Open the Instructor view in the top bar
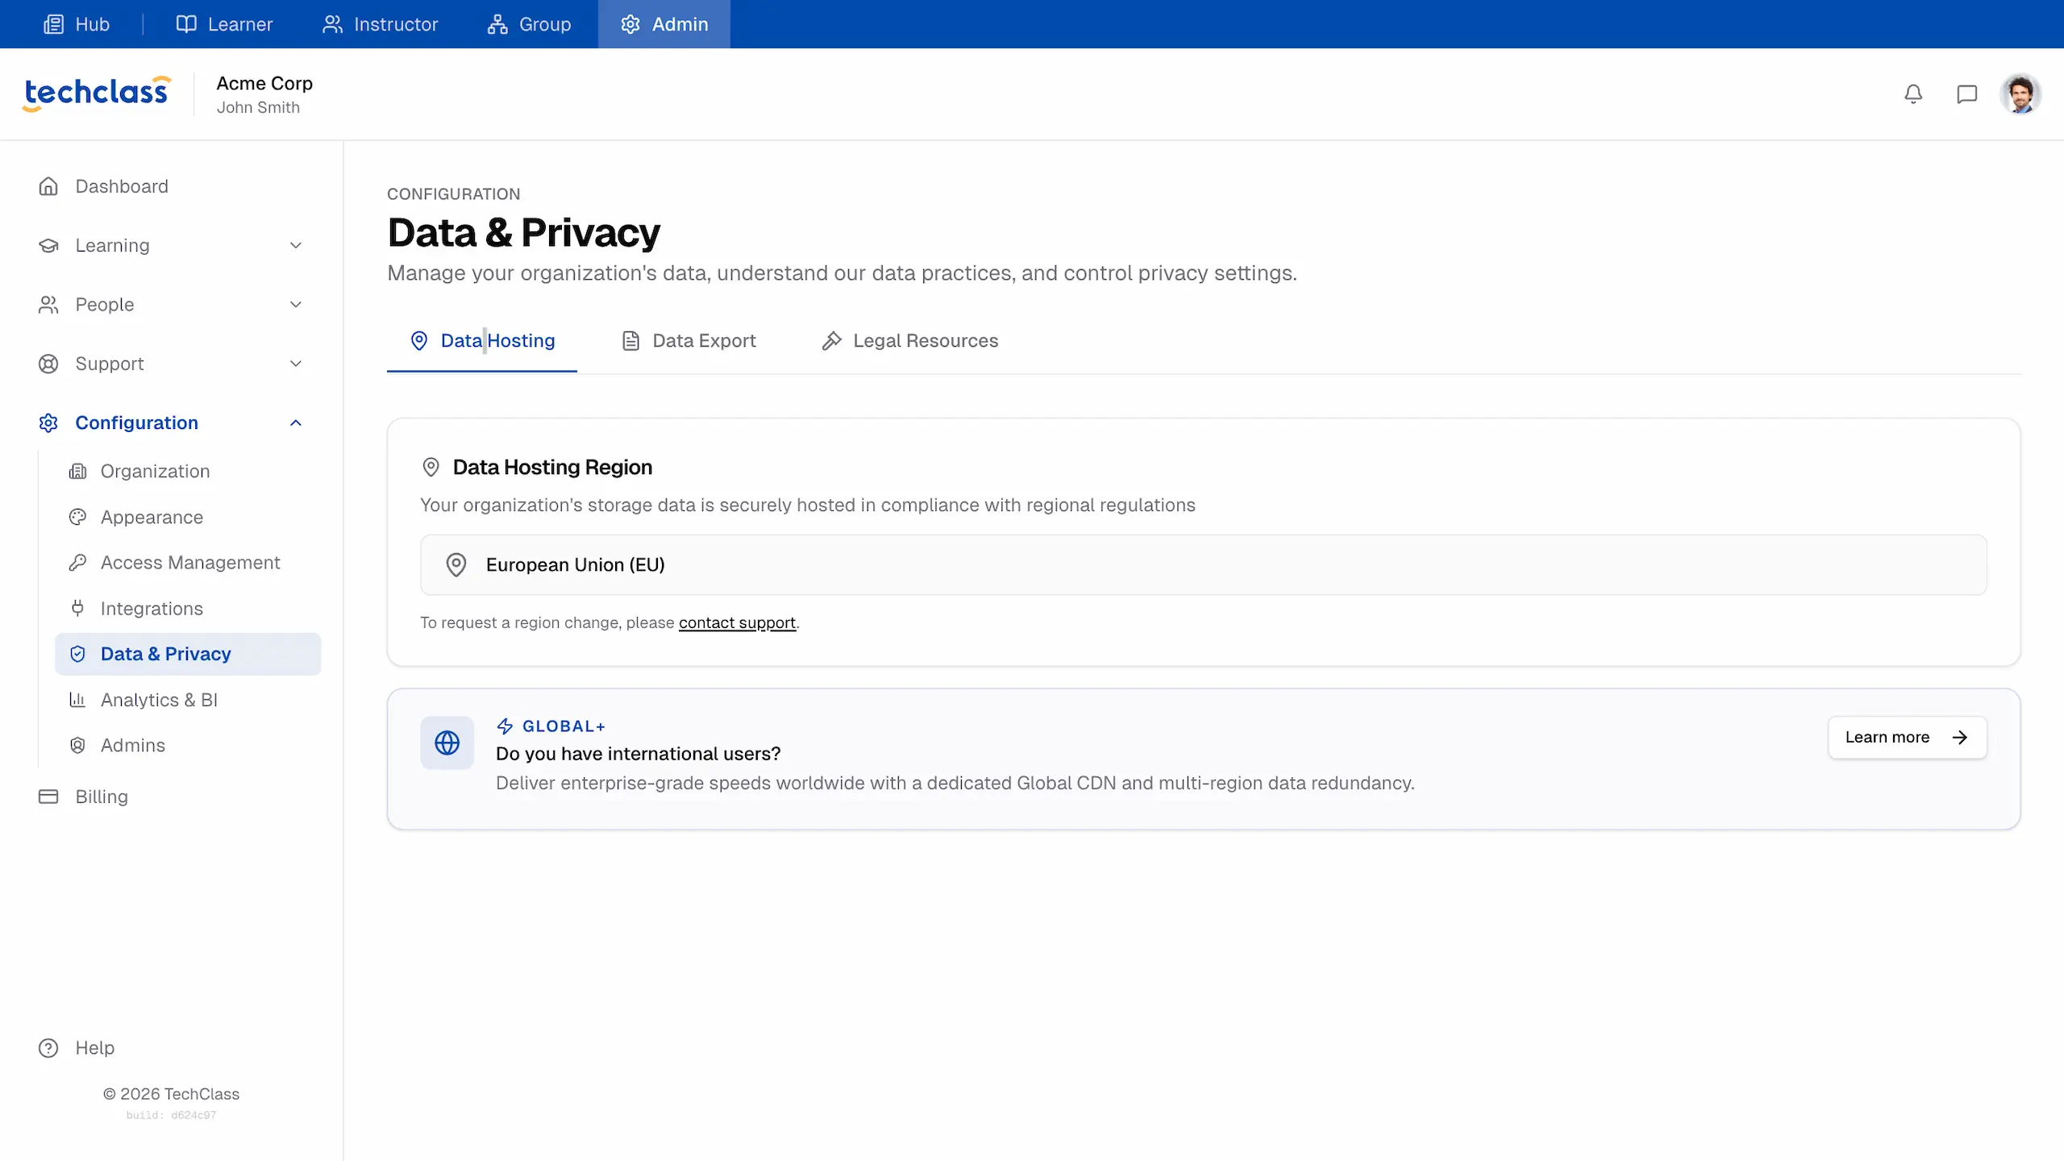Viewport: 2064px width, 1161px height. click(380, 24)
